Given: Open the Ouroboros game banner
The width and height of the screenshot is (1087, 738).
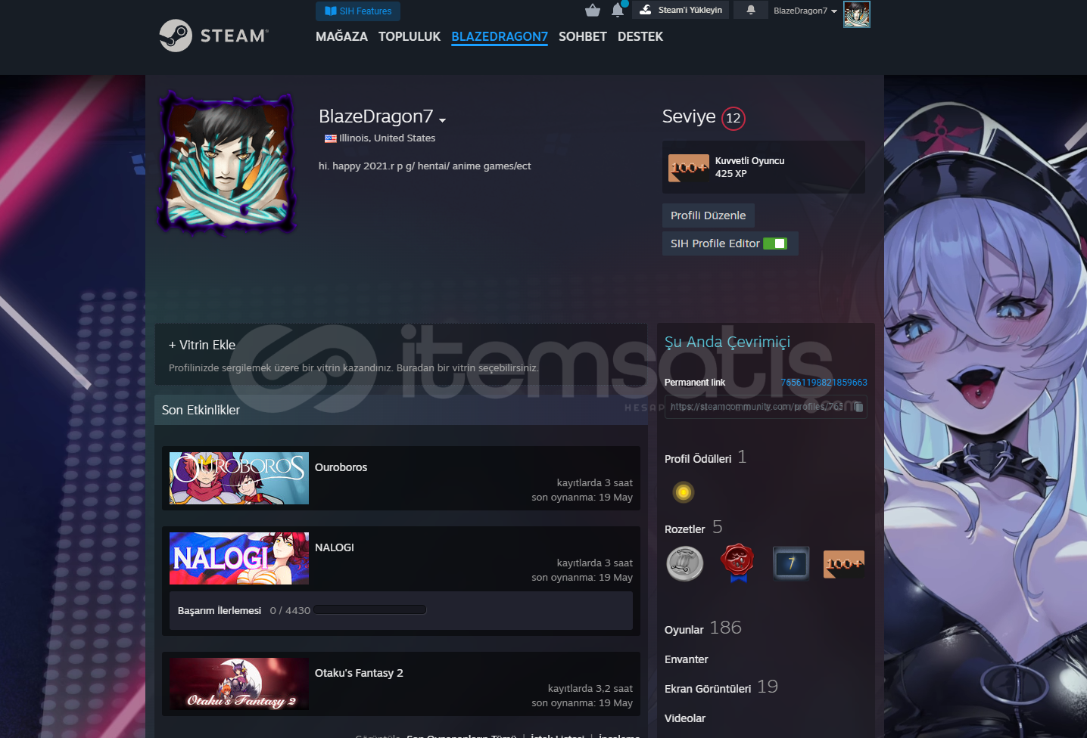Looking at the screenshot, I should tap(239, 478).
